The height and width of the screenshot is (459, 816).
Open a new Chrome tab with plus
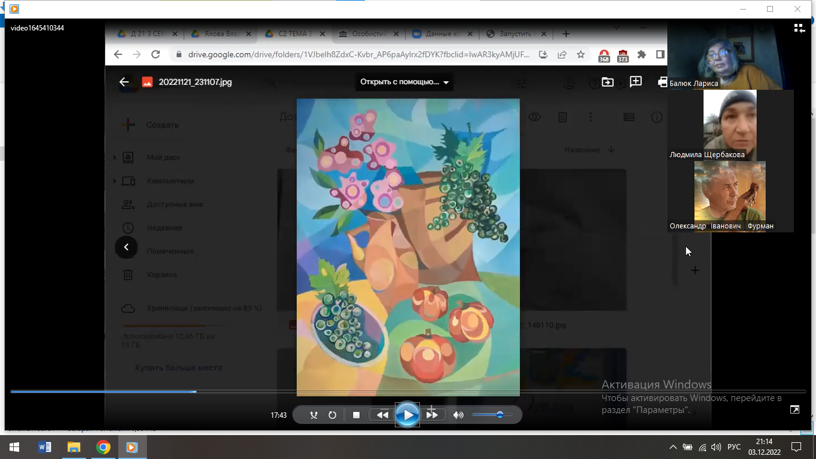tap(566, 34)
